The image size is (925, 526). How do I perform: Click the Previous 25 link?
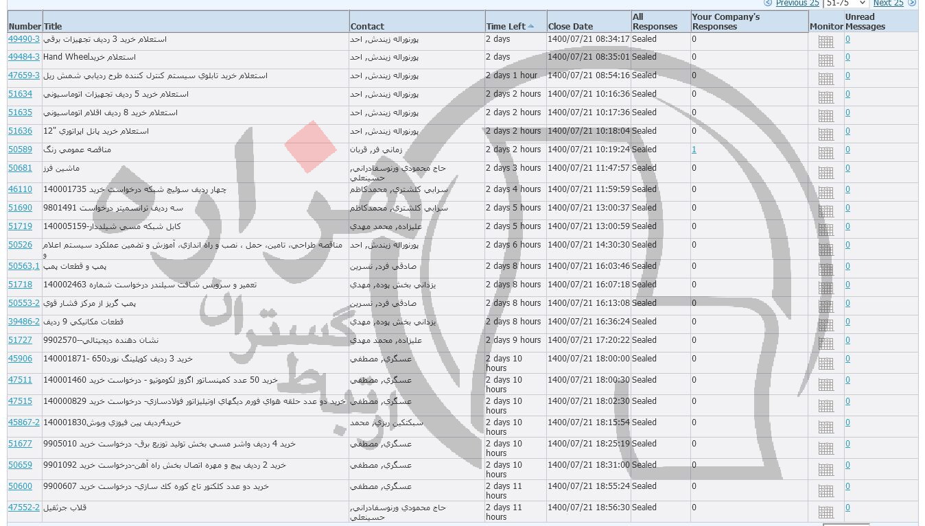[797, 3]
